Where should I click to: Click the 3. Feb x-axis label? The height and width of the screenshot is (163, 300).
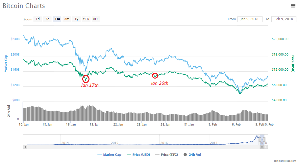tap(213, 125)
